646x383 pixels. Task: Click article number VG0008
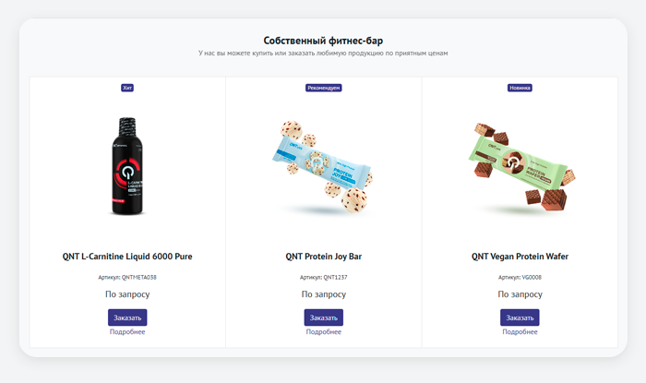pyautogui.click(x=532, y=277)
